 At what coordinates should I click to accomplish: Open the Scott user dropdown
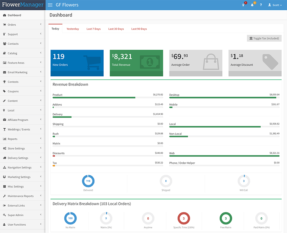pos(275,5)
